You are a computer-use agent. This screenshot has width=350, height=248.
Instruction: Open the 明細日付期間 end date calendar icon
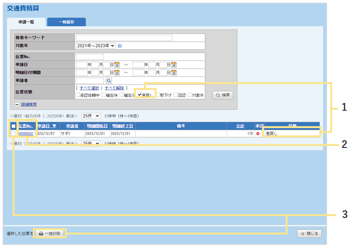[x=174, y=73]
